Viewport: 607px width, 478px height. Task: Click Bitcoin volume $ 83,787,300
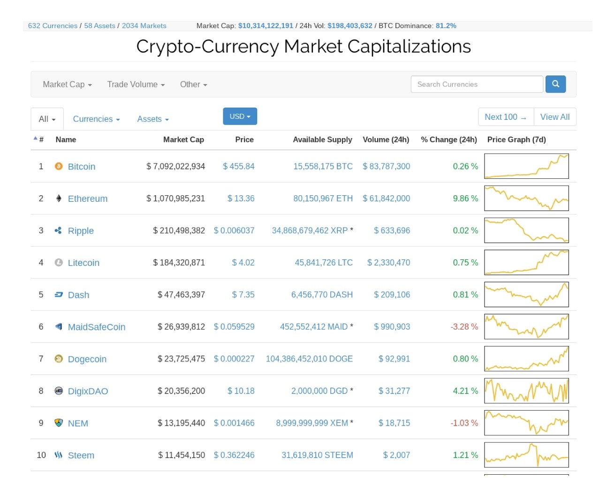(387, 166)
